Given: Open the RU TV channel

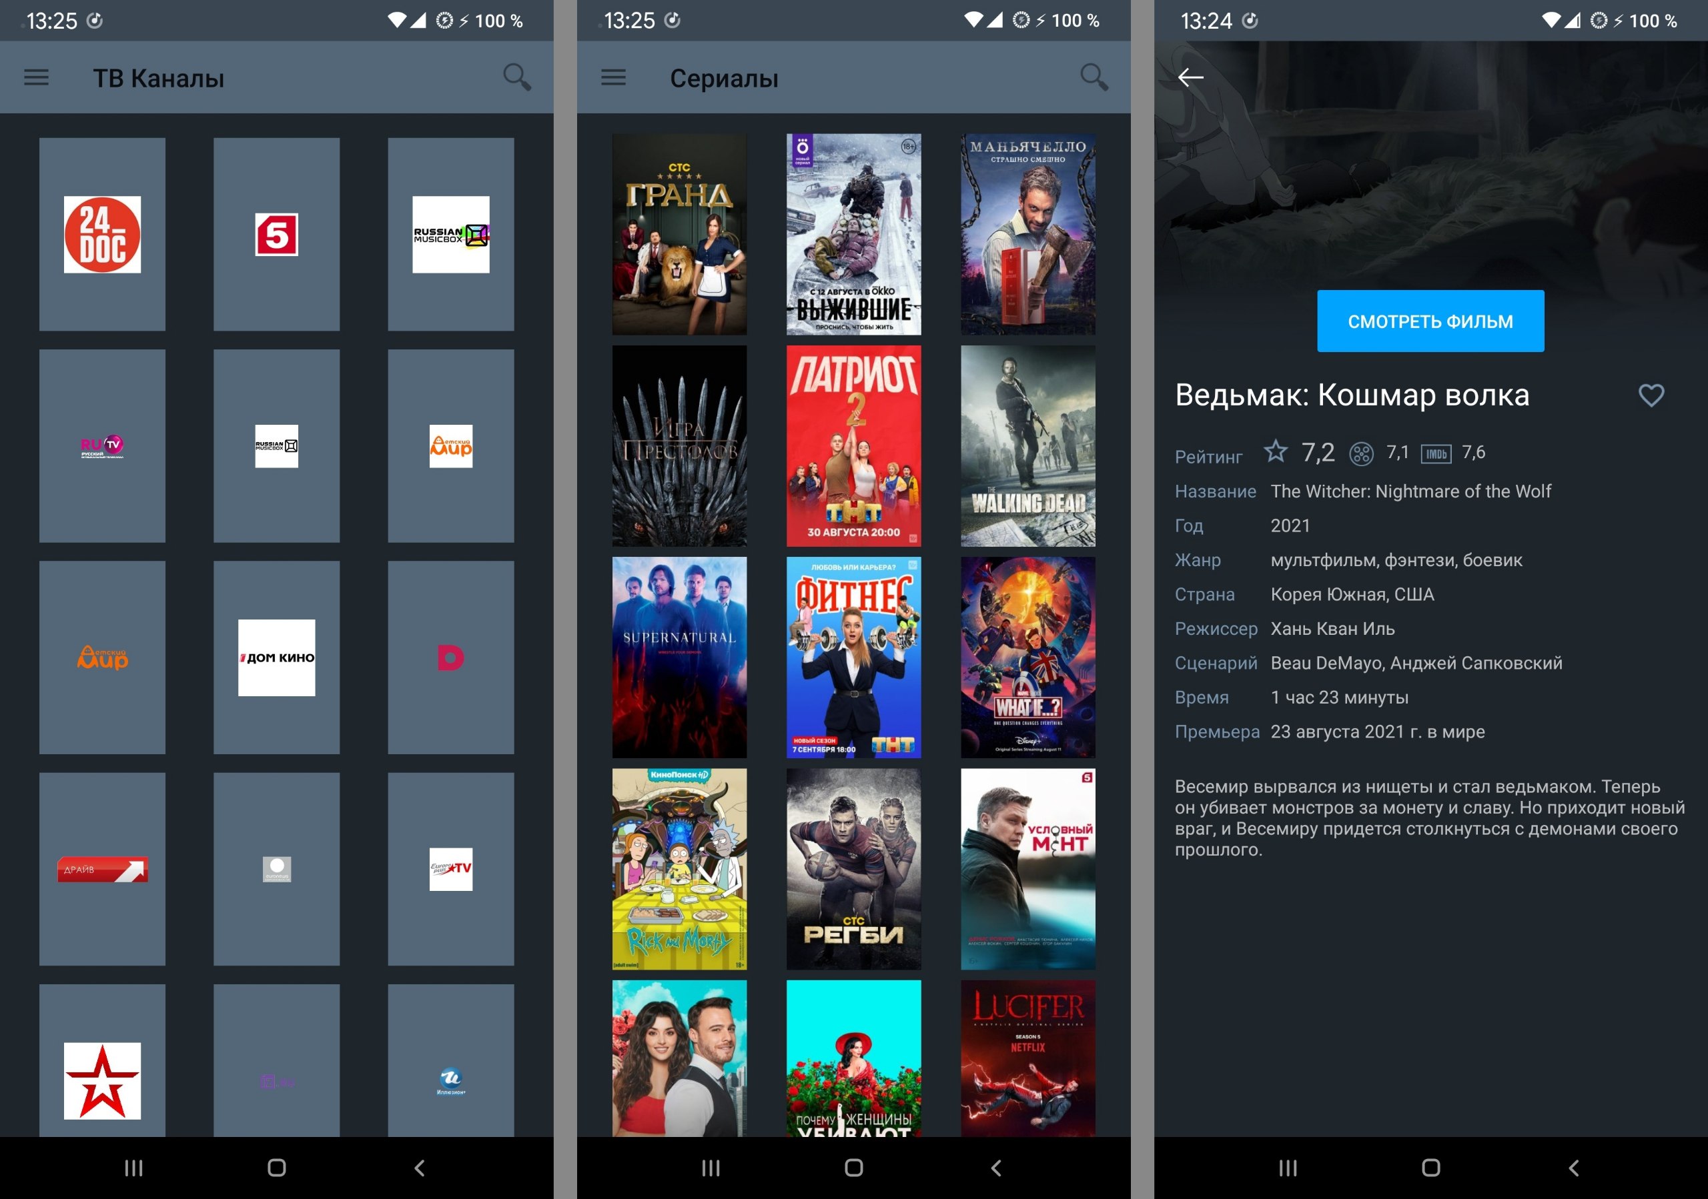Looking at the screenshot, I should 102,446.
